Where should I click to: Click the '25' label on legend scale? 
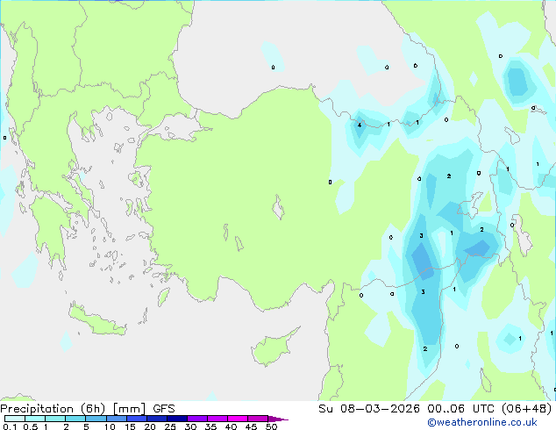click(x=170, y=426)
